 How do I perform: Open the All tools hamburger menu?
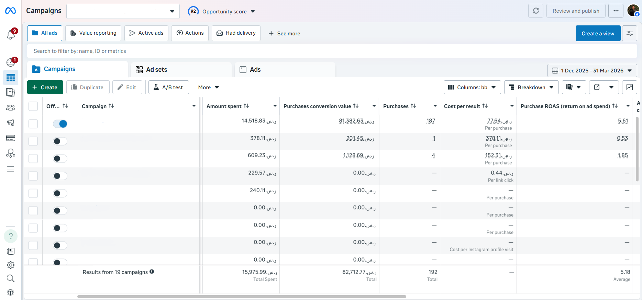click(x=11, y=169)
